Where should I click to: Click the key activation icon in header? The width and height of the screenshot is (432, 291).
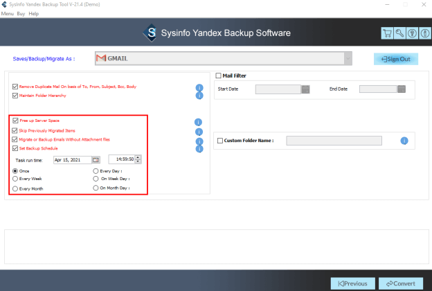point(399,33)
